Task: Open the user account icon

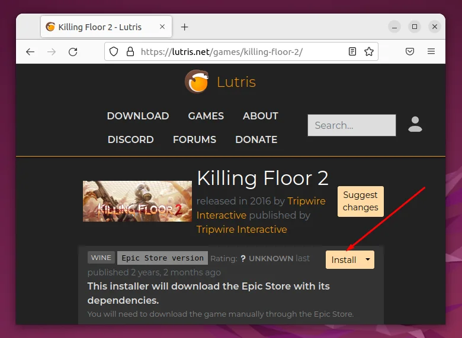Action: (x=415, y=124)
